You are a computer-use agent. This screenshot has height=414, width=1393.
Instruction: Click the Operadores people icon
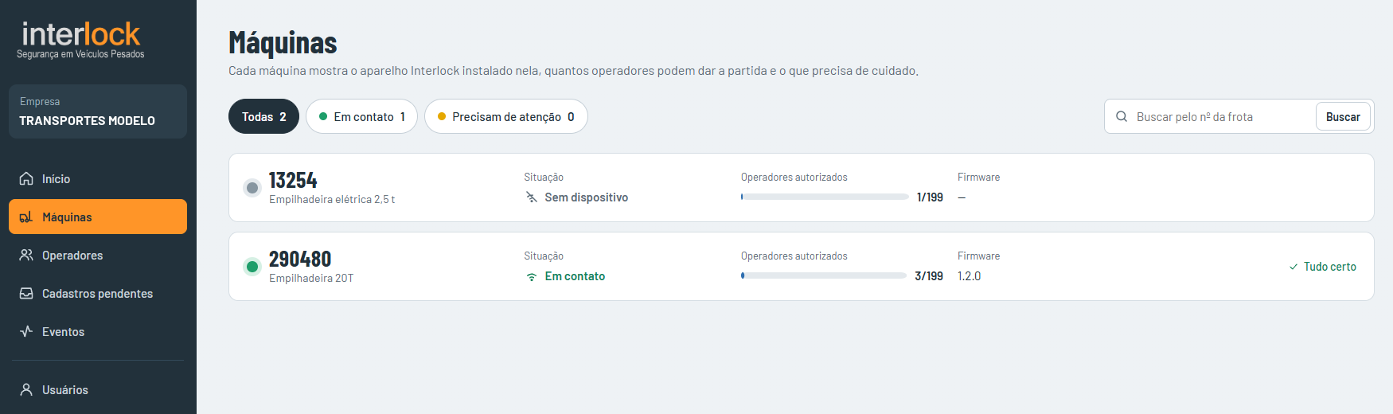pos(26,255)
